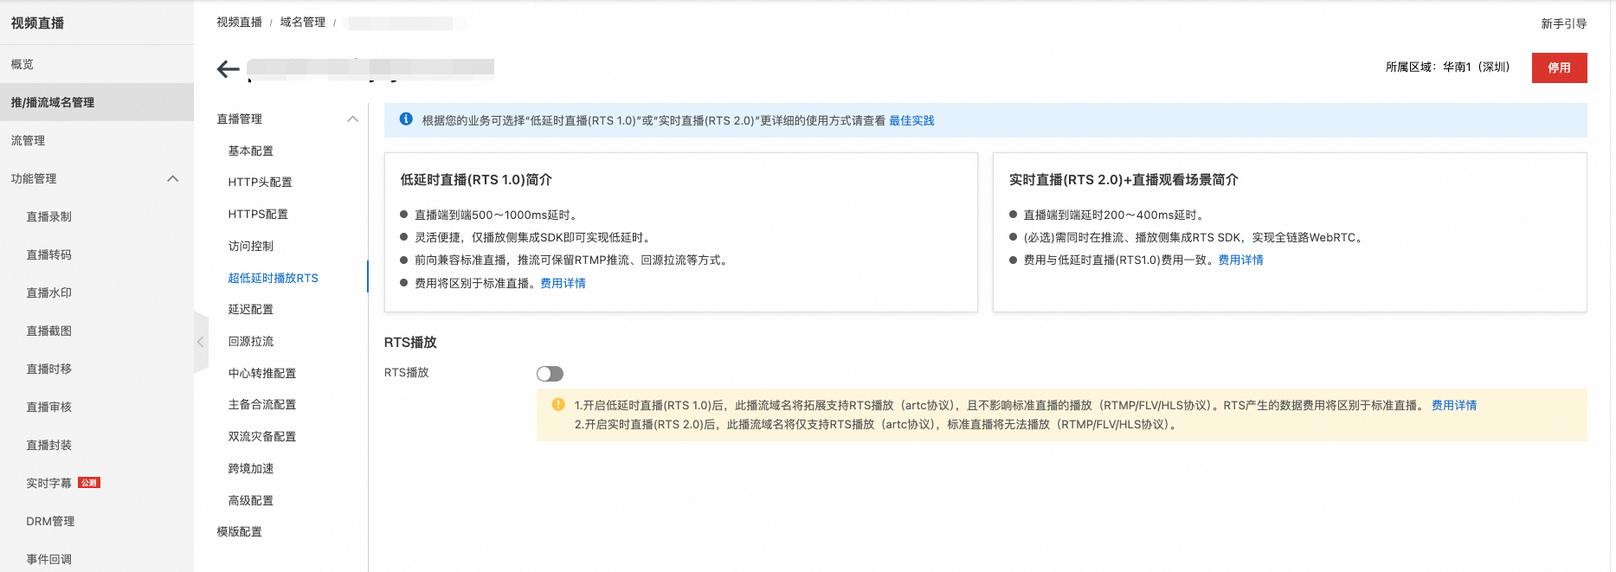Click the red 停用 button
This screenshot has height=572, width=1616.
[1559, 67]
